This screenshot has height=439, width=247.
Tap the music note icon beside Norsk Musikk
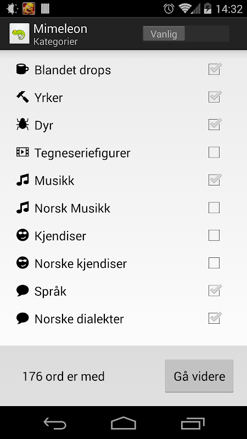[23, 208]
